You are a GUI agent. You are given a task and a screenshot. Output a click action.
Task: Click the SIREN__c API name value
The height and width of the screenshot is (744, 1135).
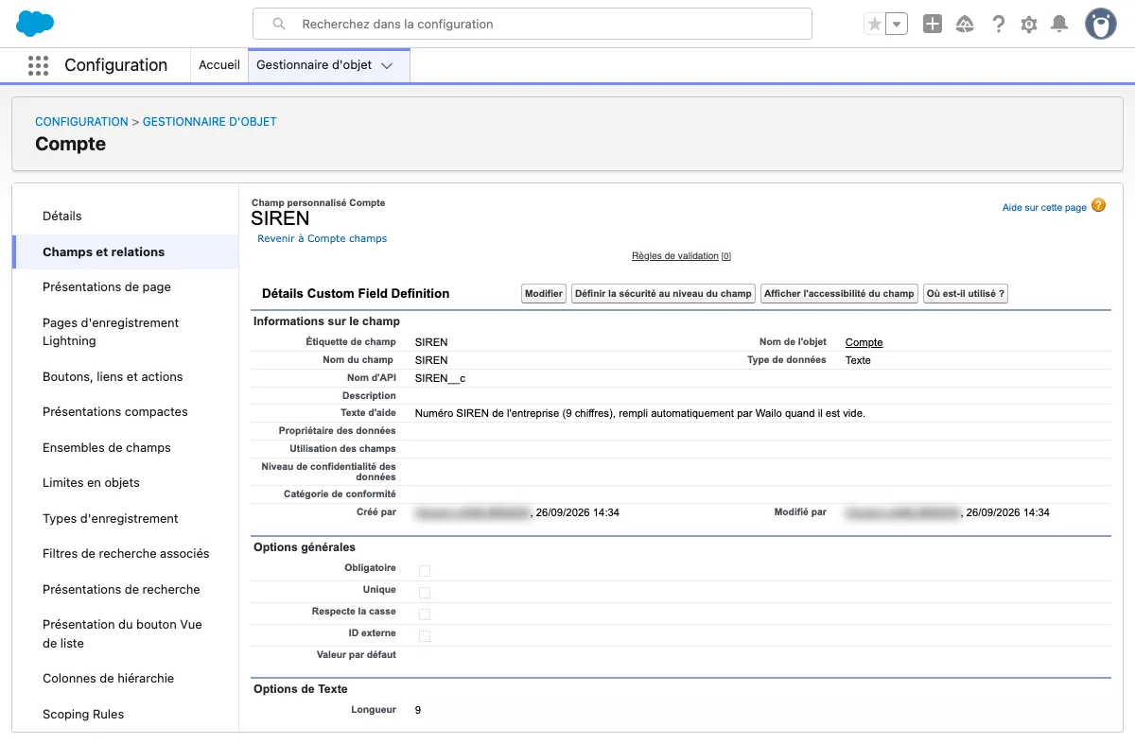[441, 378]
